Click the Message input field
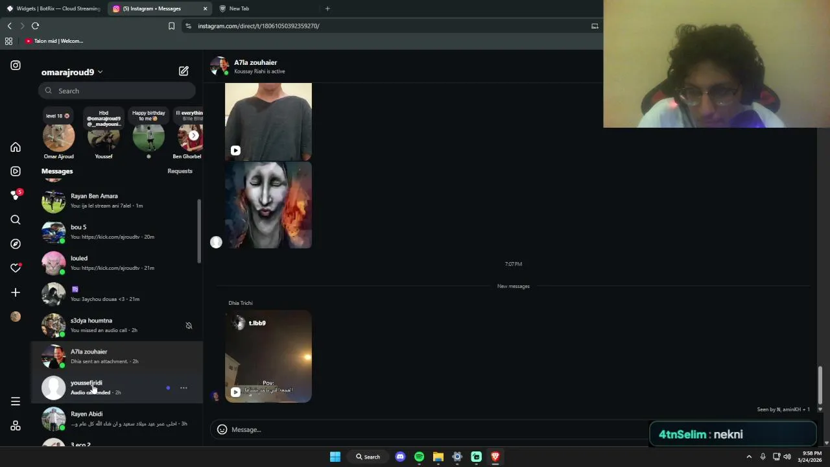 pyautogui.click(x=428, y=429)
